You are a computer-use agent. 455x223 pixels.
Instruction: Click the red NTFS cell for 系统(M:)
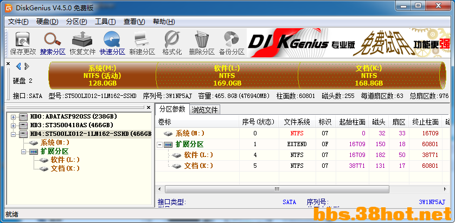[297, 134]
